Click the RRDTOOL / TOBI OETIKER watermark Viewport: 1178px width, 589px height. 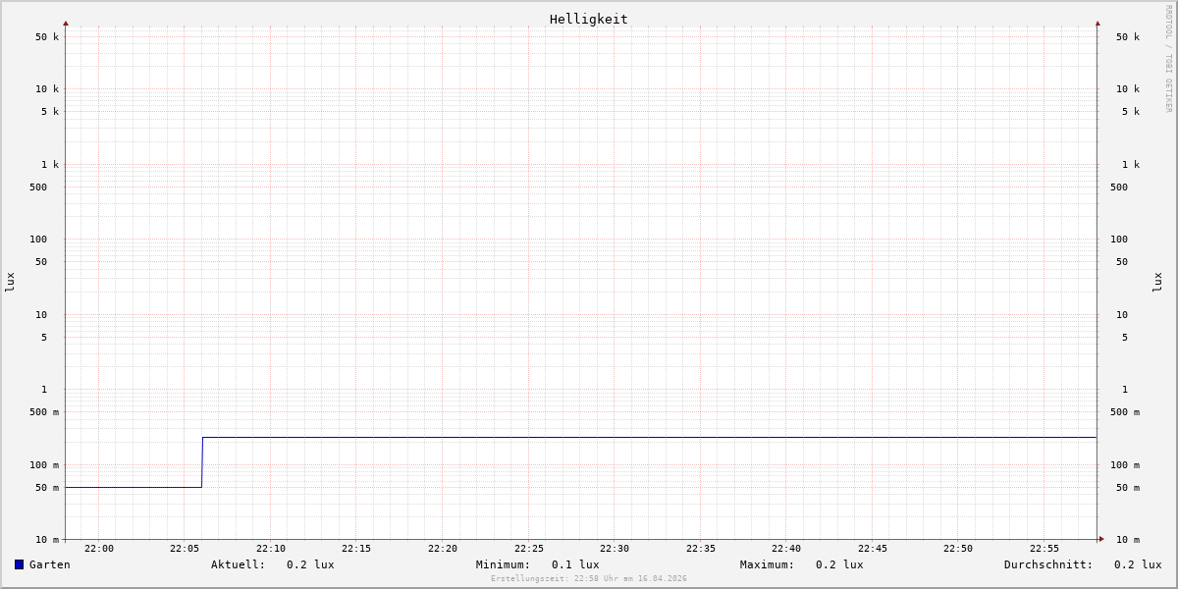tap(1168, 59)
